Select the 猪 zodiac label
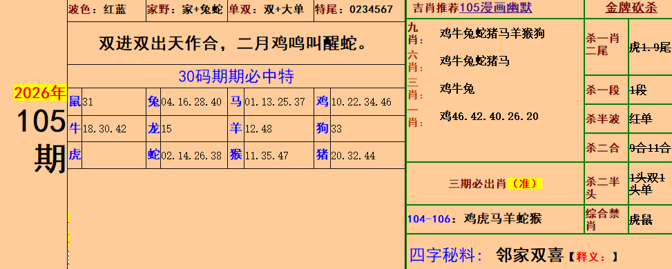Screen dimensions: 672x269 (323, 155)
